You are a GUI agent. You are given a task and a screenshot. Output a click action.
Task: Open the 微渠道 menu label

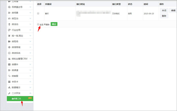point(15,70)
